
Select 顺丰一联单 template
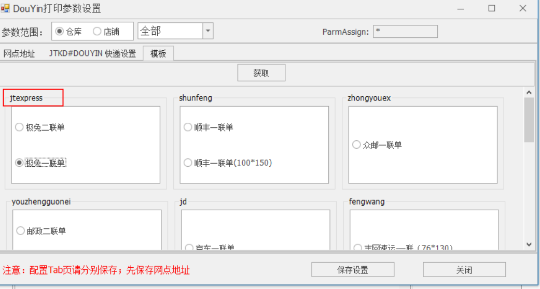[209, 127]
